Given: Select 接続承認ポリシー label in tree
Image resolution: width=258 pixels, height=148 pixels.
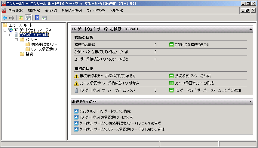Looking at the screenshot, I should click(x=44, y=44).
